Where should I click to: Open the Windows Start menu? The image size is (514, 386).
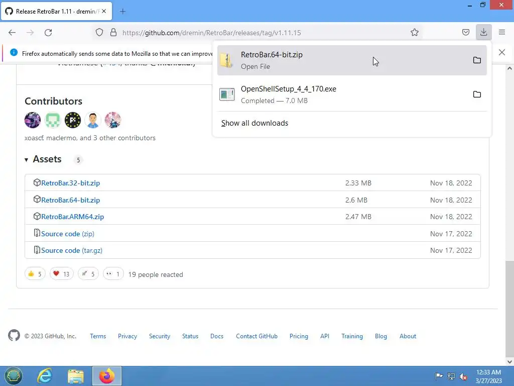pos(14,376)
